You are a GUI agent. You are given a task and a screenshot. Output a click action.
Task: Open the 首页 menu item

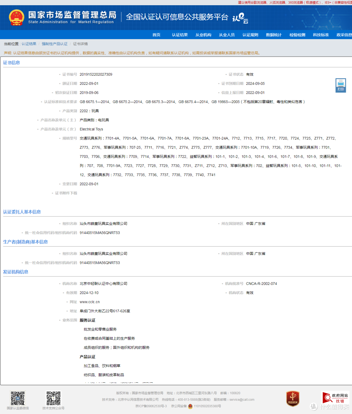tap(156, 35)
